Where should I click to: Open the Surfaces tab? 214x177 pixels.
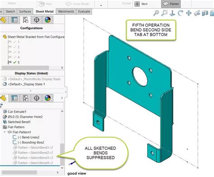tap(25, 11)
